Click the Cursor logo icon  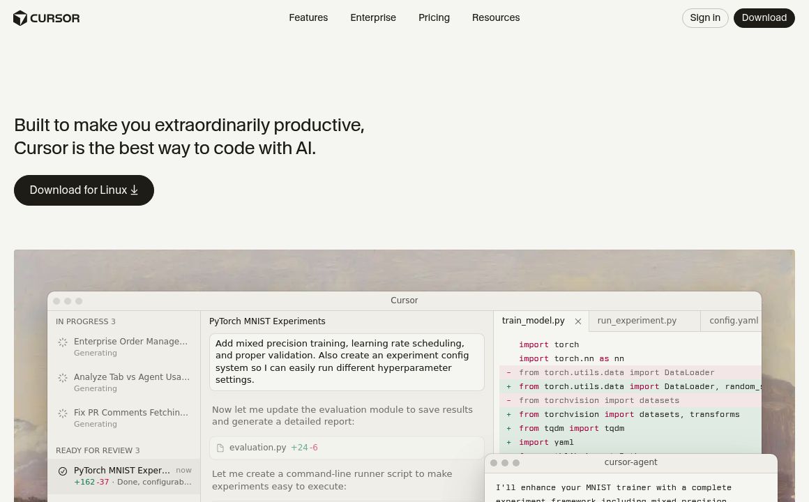click(20, 18)
